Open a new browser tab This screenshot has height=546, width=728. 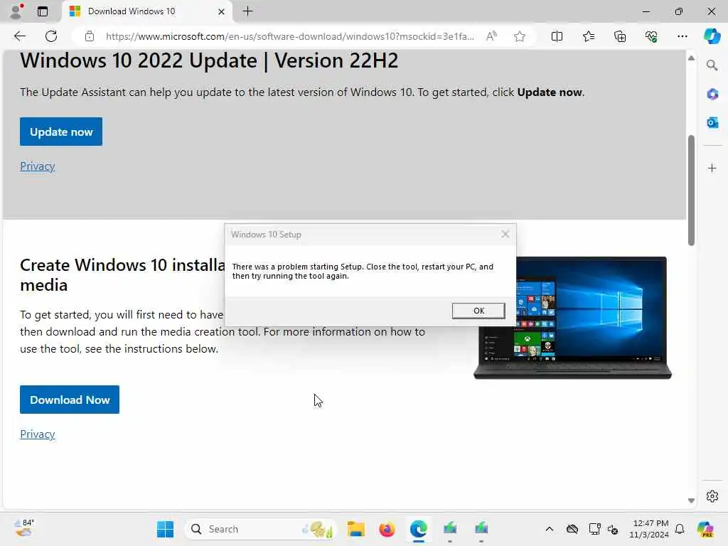(x=248, y=11)
